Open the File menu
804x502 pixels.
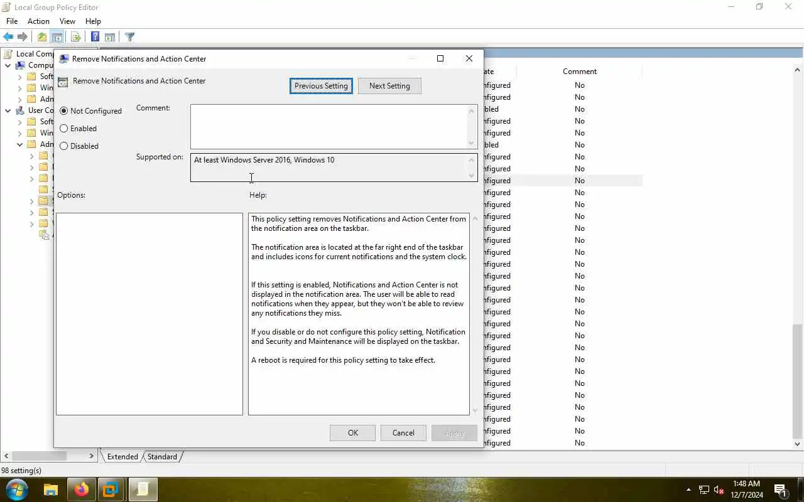tap(12, 21)
